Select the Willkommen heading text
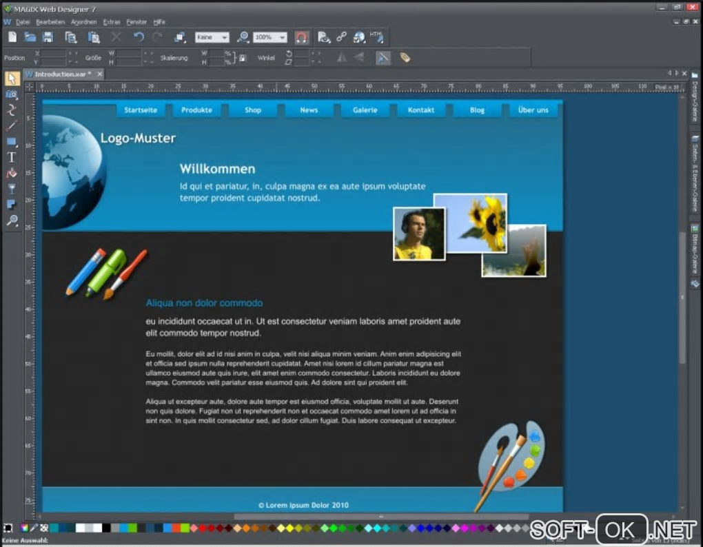This screenshot has height=547, width=703. click(217, 169)
